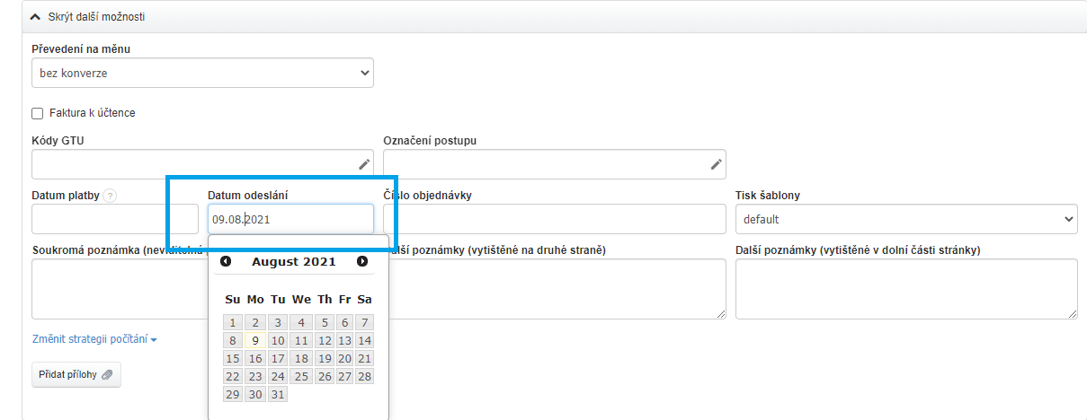Click the previous month arrow in calendar

tap(226, 261)
